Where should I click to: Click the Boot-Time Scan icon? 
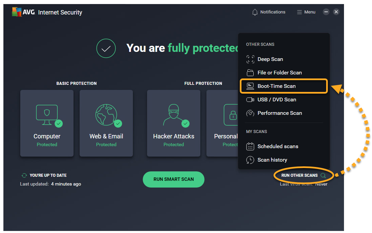pyautogui.click(x=250, y=86)
